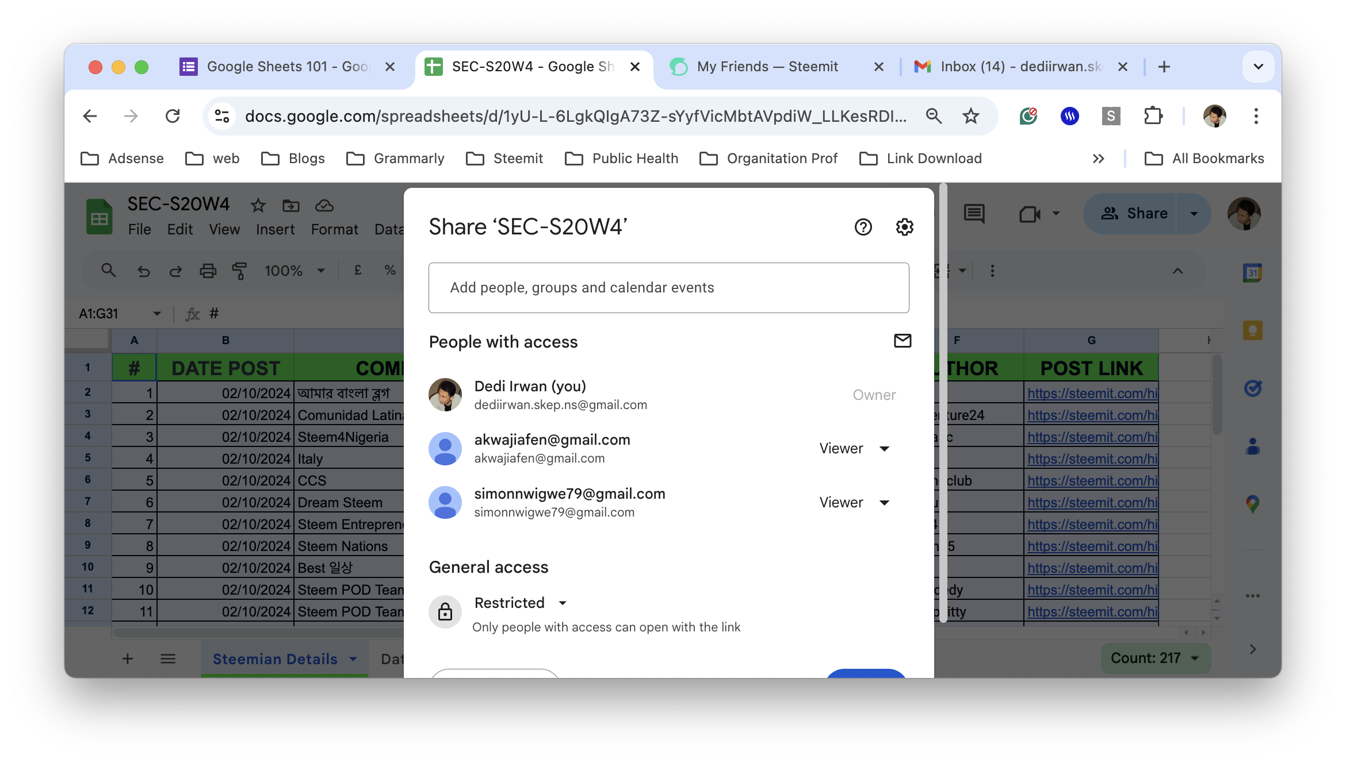The image size is (1346, 763).
Task: Open the Extensions puzzle icon
Action: tap(1153, 116)
